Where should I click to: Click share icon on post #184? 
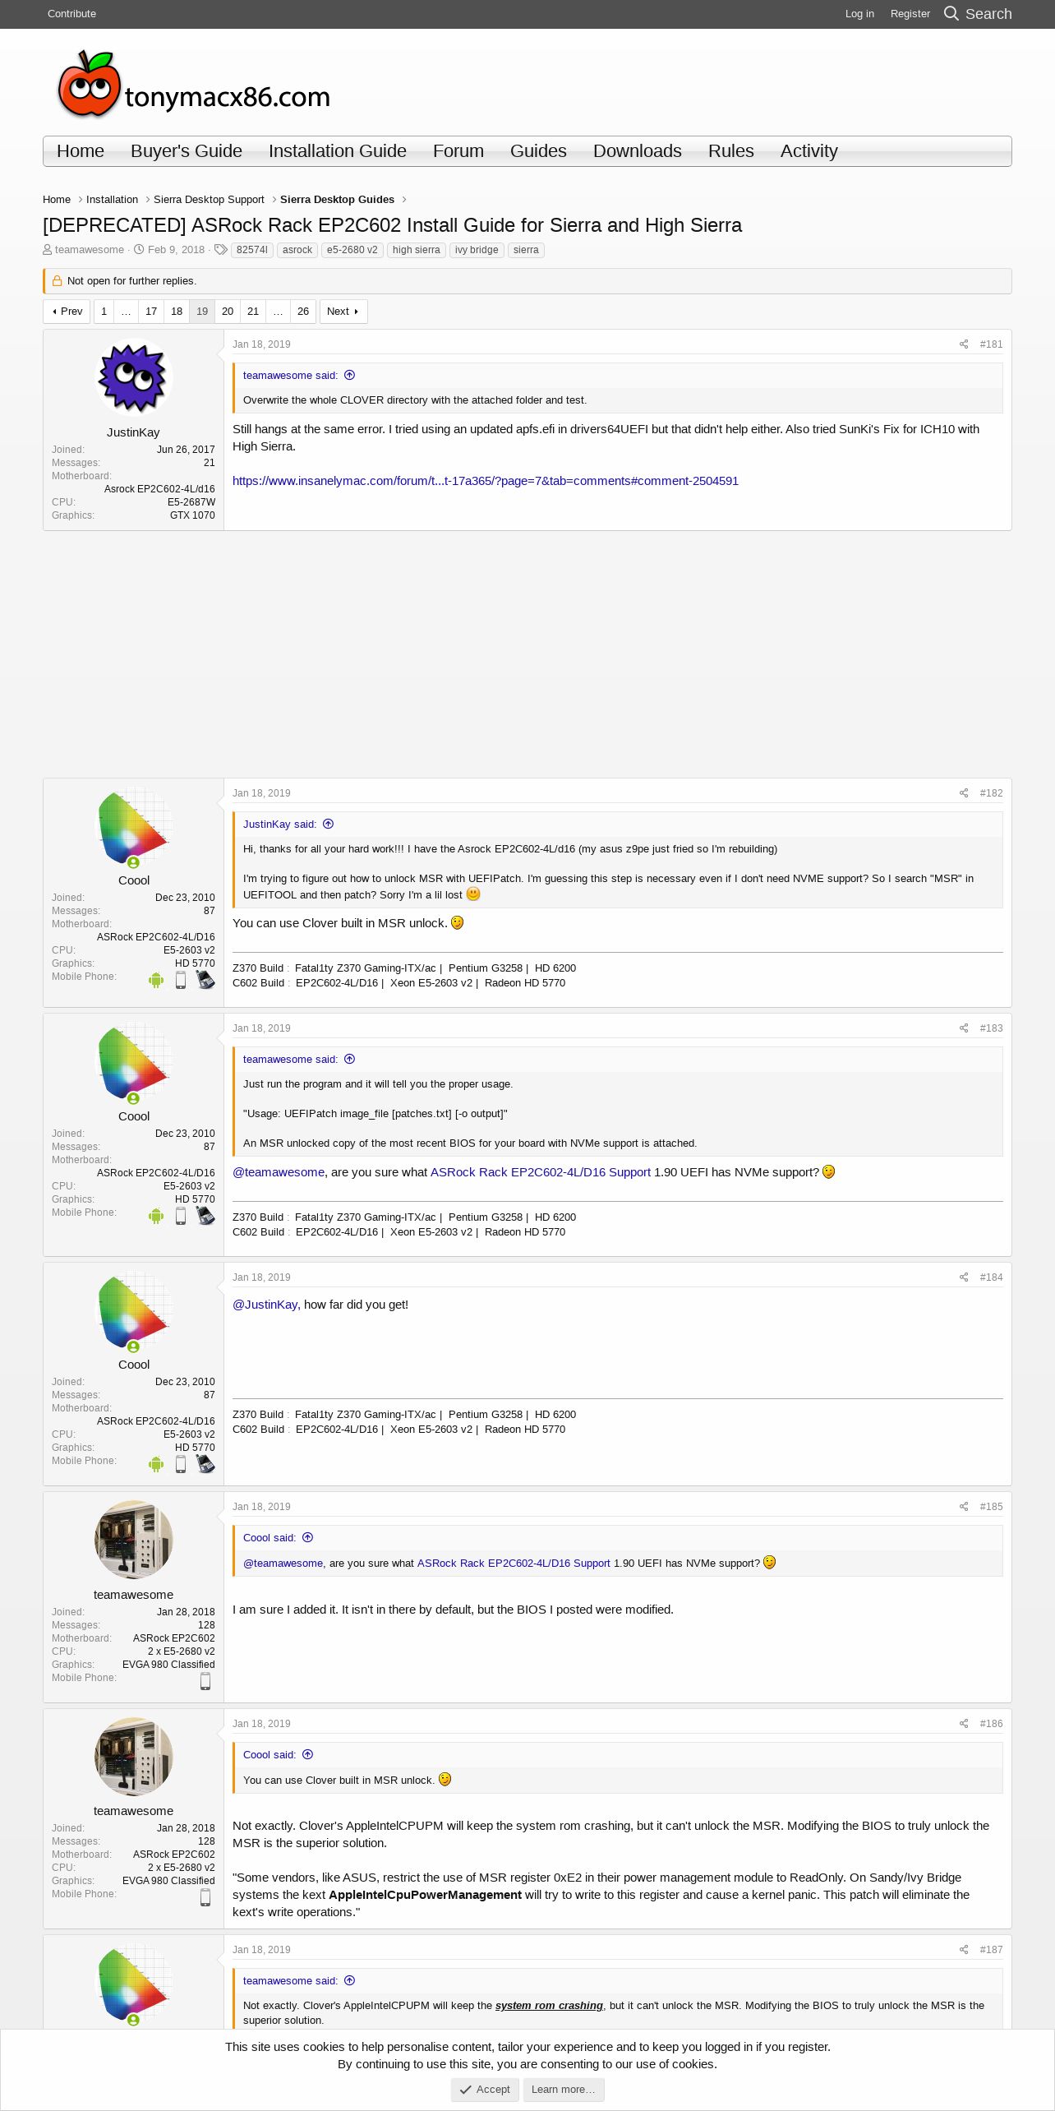pyautogui.click(x=964, y=1277)
